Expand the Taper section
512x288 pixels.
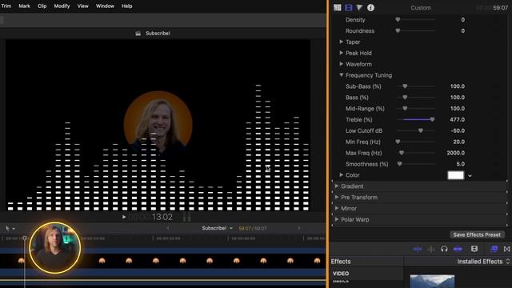[342, 42]
